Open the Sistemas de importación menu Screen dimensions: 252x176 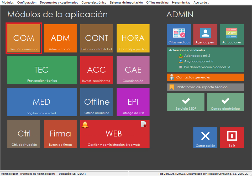pos(126,2)
